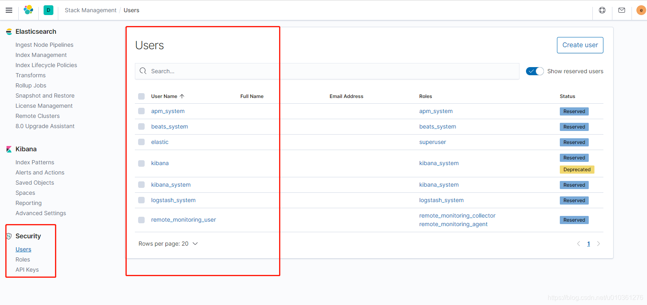This screenshot has width=647, height=305.
Task: Open Roles under Security
Action: 23,259
